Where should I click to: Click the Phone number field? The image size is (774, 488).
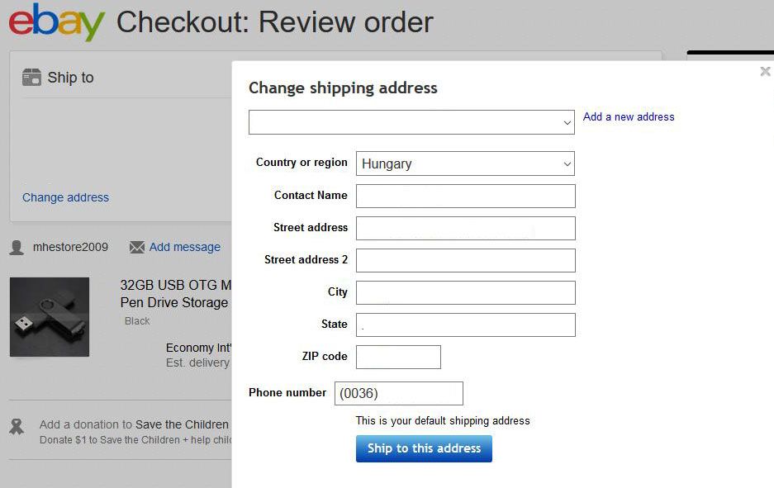pyautogui.click(x=398, y=393)
